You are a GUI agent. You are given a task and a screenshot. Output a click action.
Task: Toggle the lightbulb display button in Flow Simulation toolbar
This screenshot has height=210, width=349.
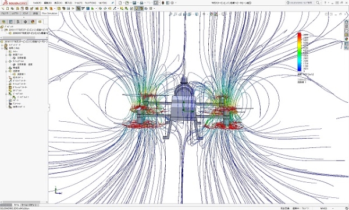tap(137, 9)
